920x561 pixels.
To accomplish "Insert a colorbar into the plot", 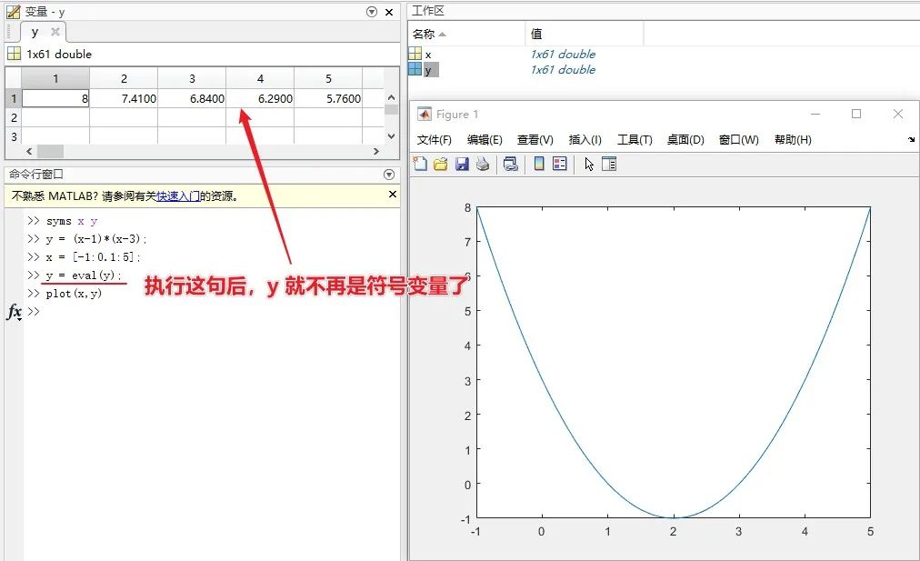I will tap(538, 164).
